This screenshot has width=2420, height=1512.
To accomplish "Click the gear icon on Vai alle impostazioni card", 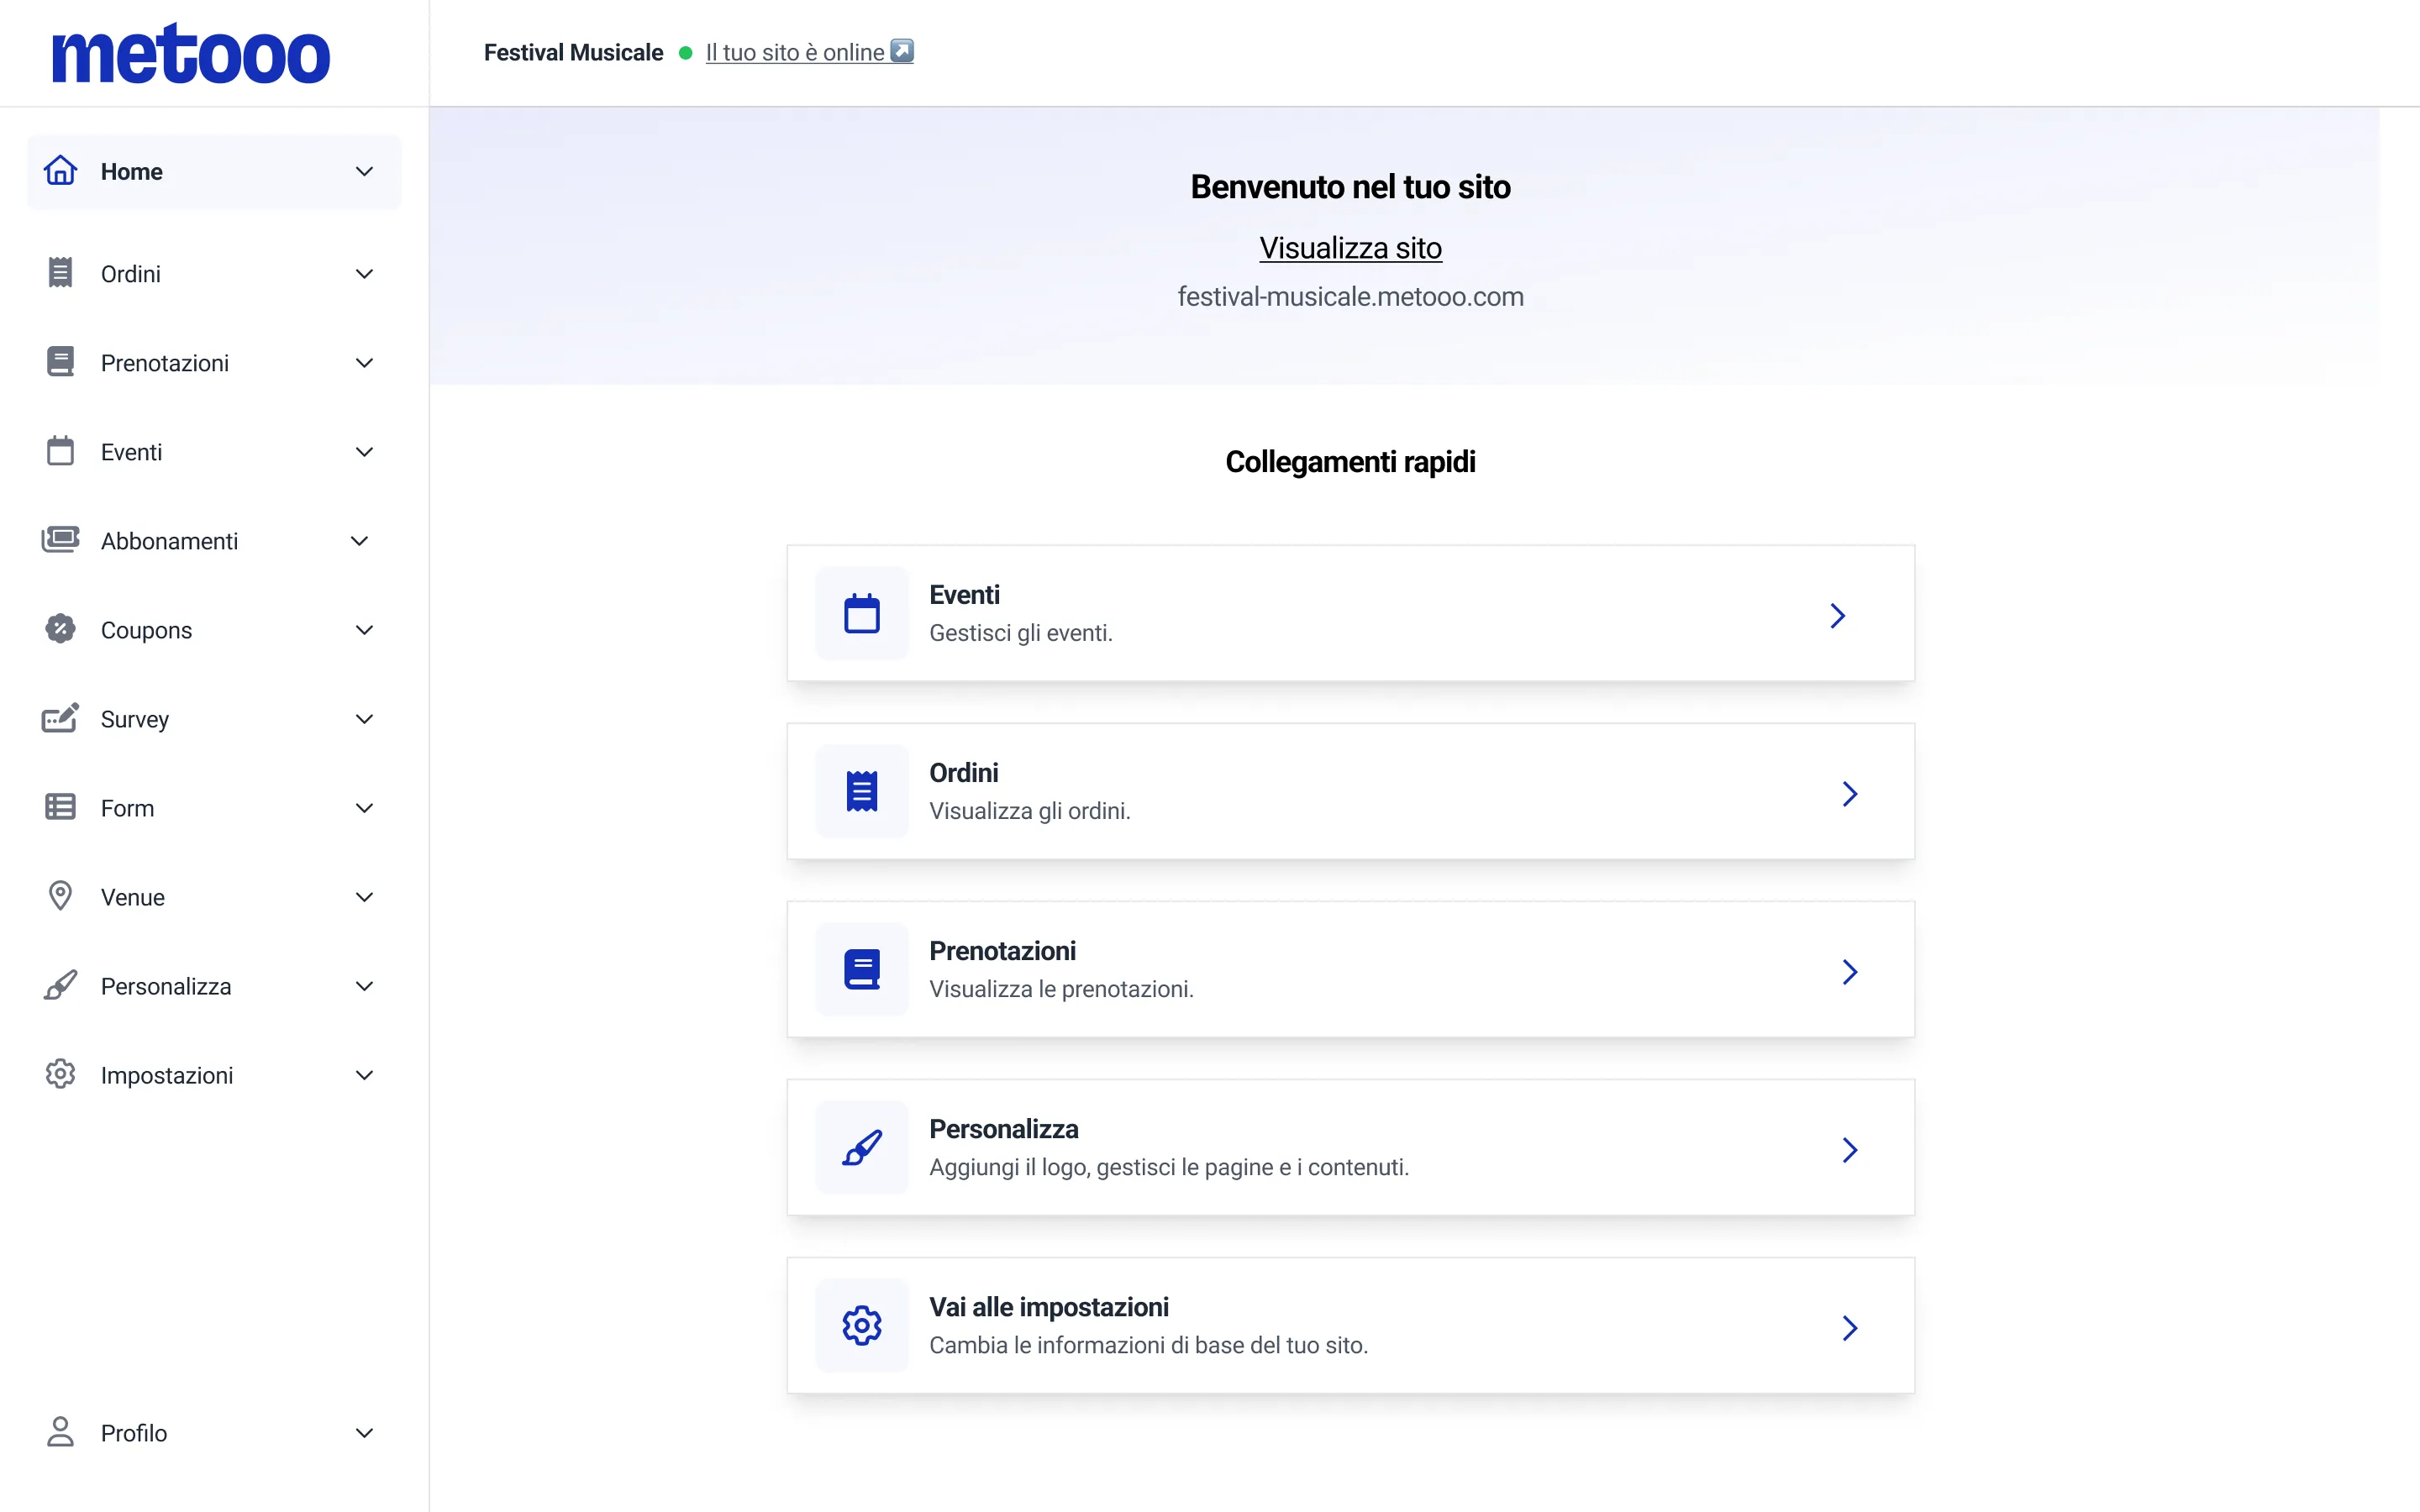I will (862, 1326).
